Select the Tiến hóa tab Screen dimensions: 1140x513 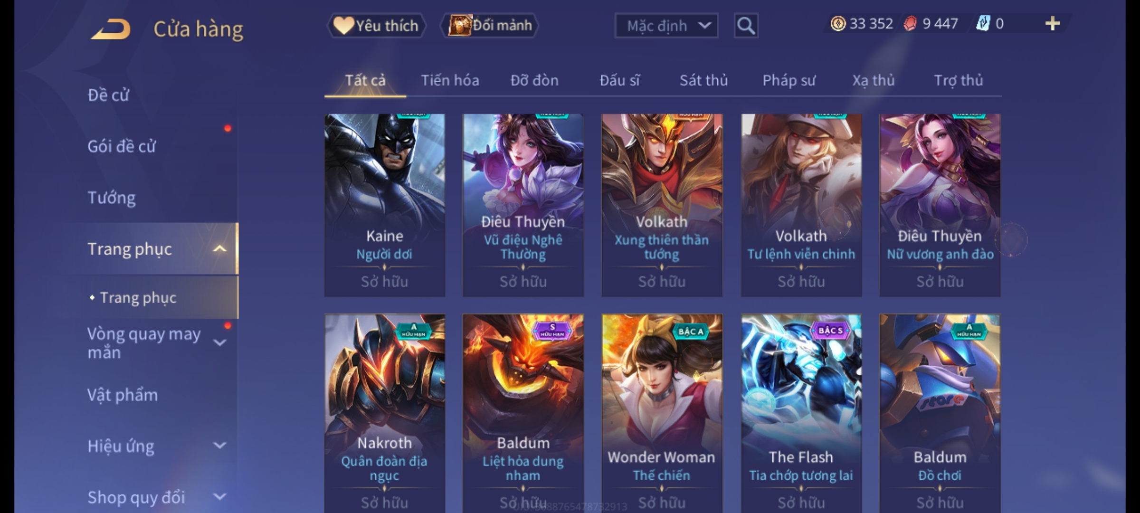coord(450,80)
